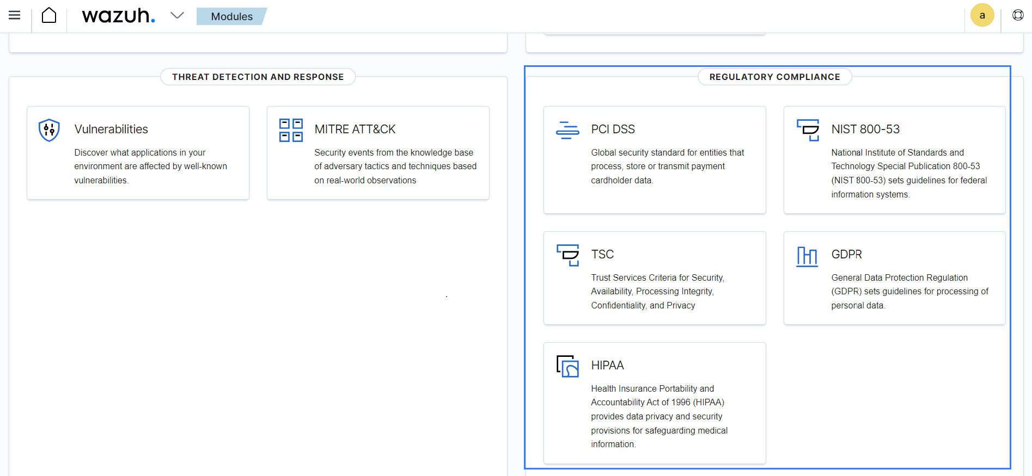The image size is (1032, 476).
Task: Click the TSC module icon
Action: point(567,255)
